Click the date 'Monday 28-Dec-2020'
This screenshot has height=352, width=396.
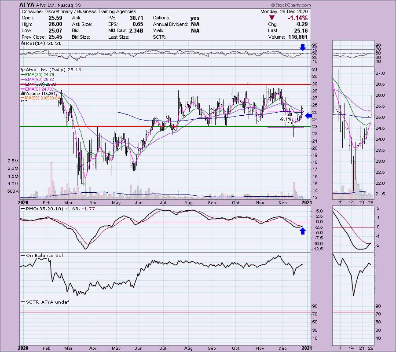coord(284,11)
